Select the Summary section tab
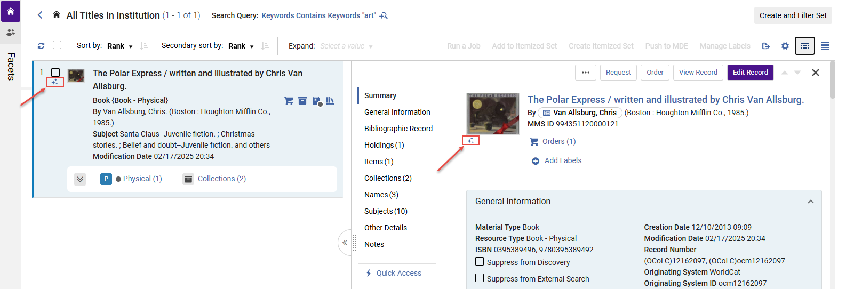 tap(380, 95)
